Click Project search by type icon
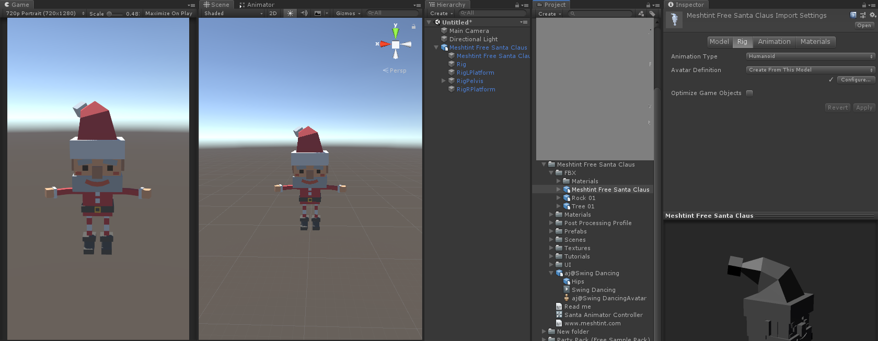 [x=641, y=14]
